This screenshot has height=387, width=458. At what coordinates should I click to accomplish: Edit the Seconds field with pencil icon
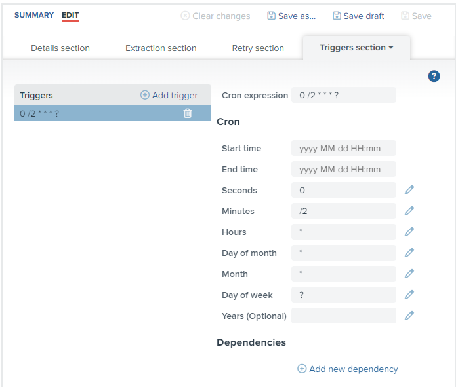(x=409, y=190)
